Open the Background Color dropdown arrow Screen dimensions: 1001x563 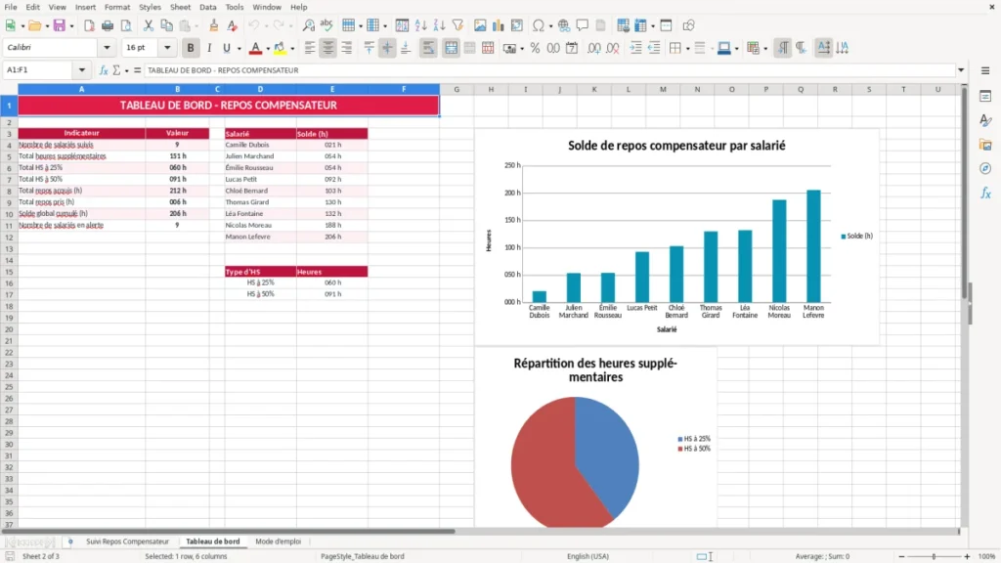[x=292, y=49]
